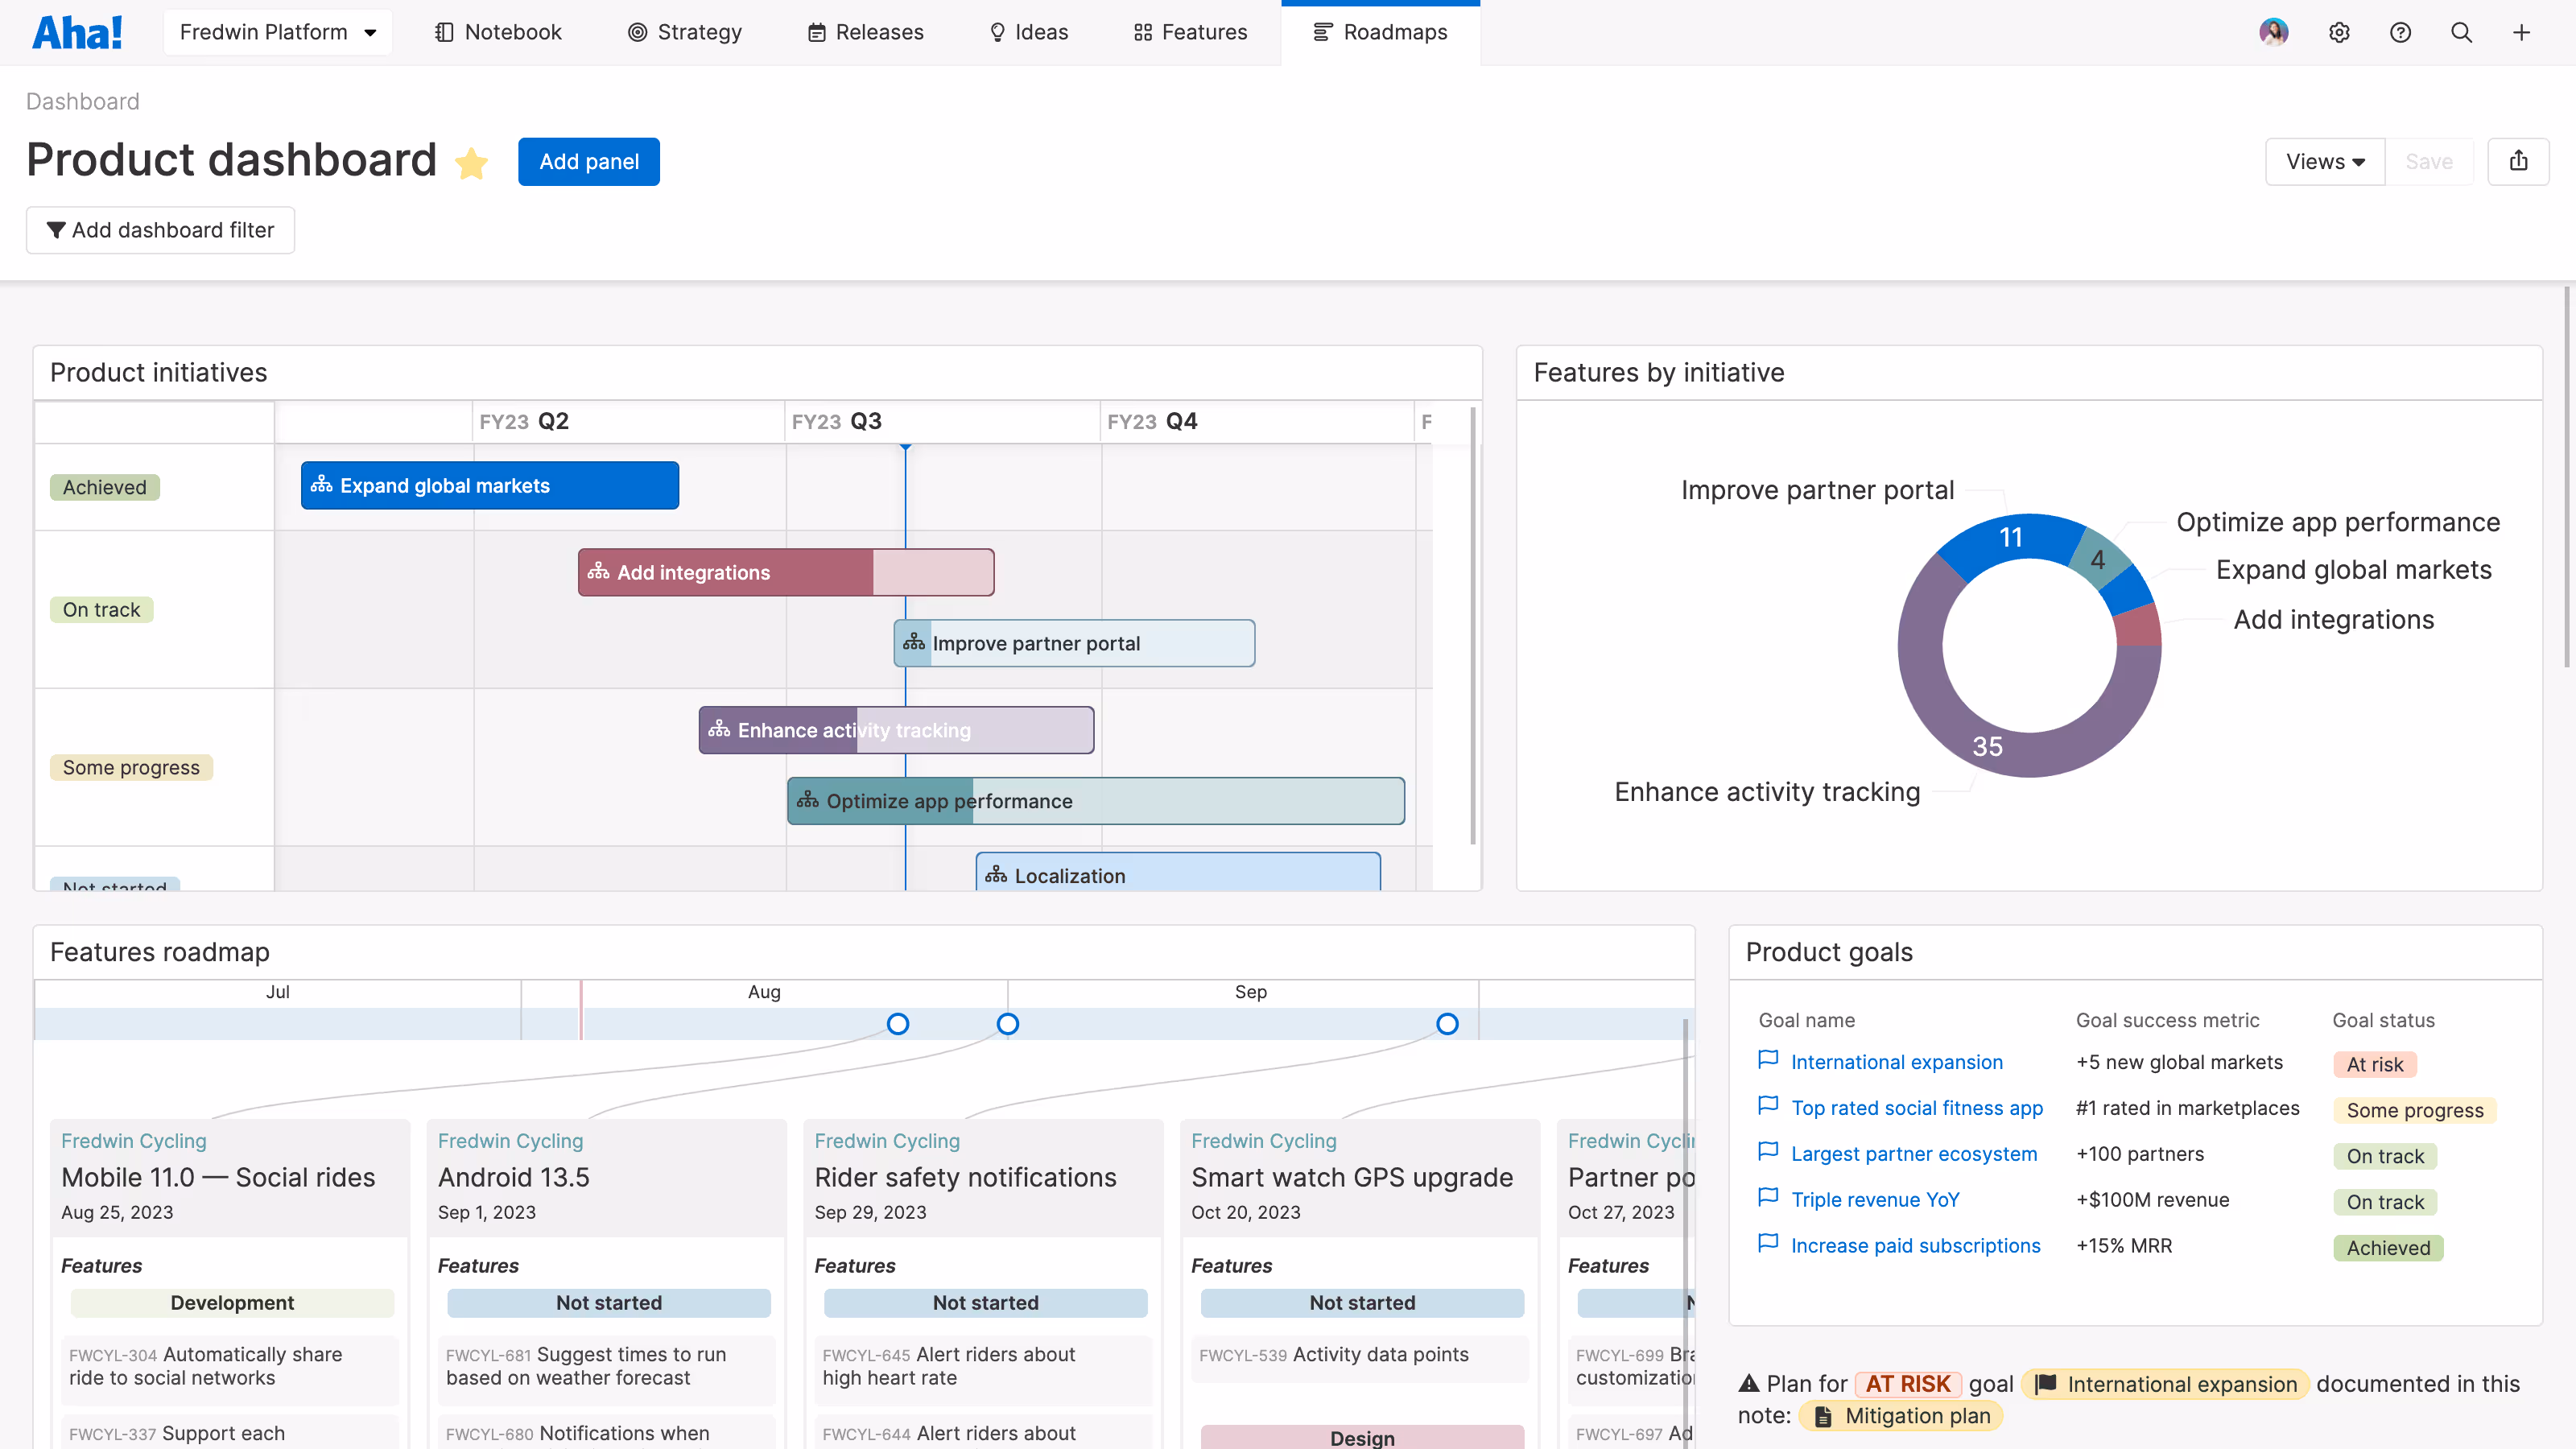This screenshot has width=2576, height=1449.
Task: Click the Mitigation plan note icon
Action: pos(1823,1416)
